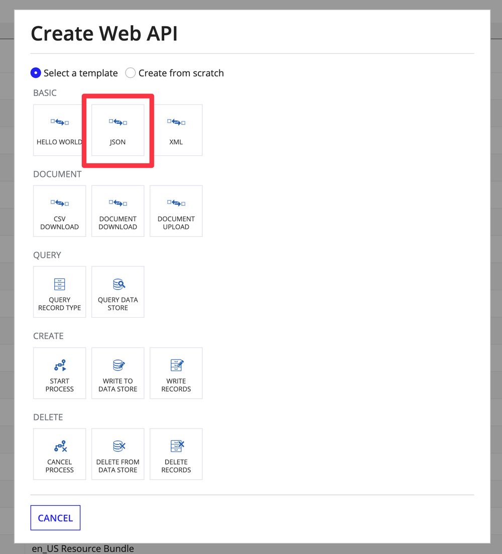Viewport: 502px width, 554px height.
Task: Click the en_US Resource Bundle row
Action: point(83,548)
